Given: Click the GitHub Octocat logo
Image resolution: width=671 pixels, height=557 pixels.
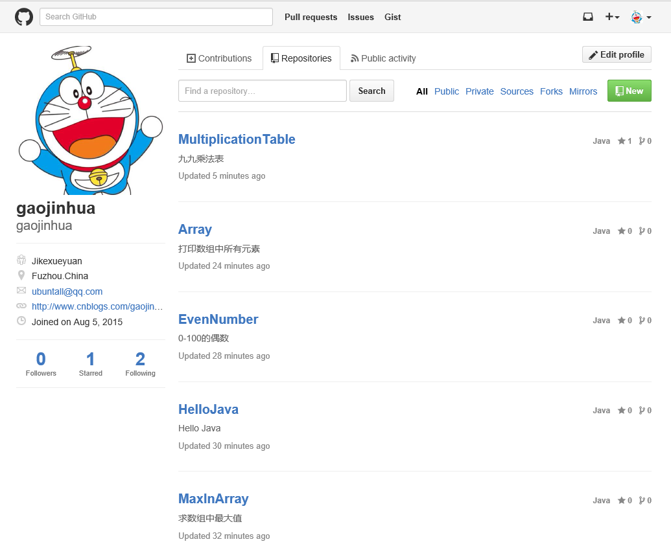Looking at the screenshot, I should pyautogui.click(x=24, y=17).
